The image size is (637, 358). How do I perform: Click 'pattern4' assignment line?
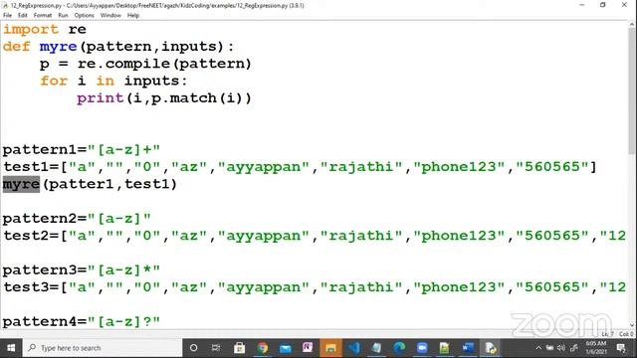(82, 322)
